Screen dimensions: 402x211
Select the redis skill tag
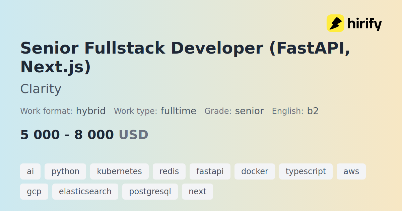click(169, 171)
